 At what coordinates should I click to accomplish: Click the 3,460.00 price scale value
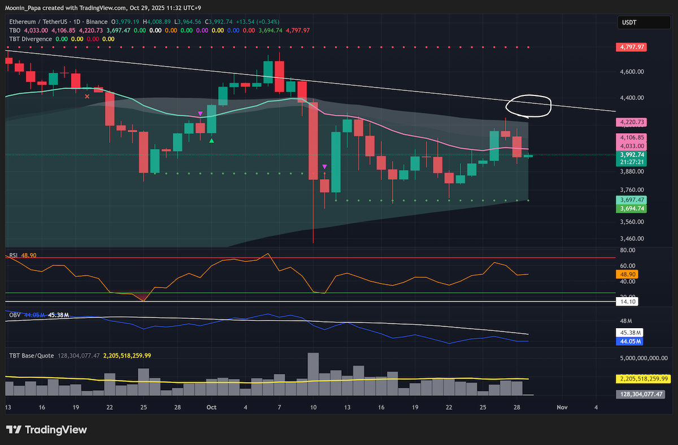click(x=633, y=239)
